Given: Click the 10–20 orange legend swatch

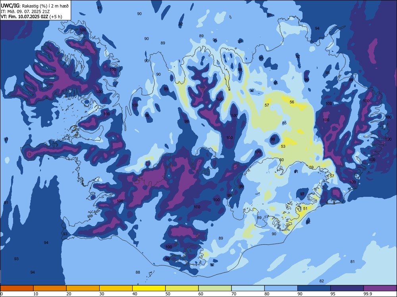Looking at the screenshot, I should tap(50, 288).
